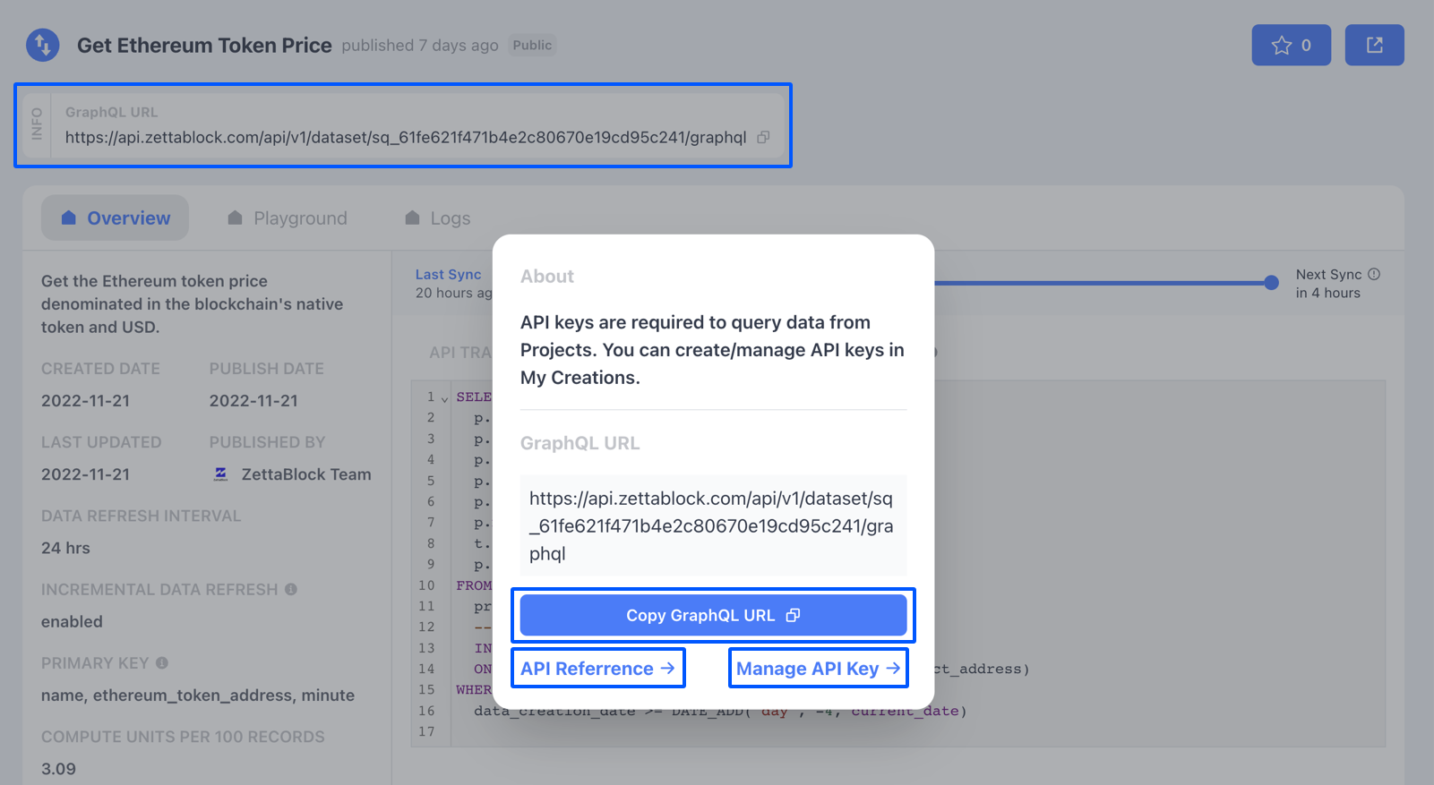This screenshot has width=1434, height=785.
Task: Click the Last Sync label
Action: pyautogui.click(x=448, y=274)
